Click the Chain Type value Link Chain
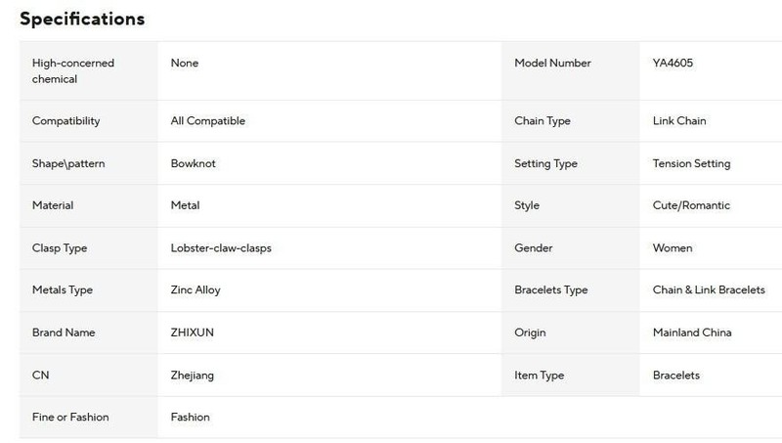The height and width of the screenshot is (443, 782). [x=679, y=120]
